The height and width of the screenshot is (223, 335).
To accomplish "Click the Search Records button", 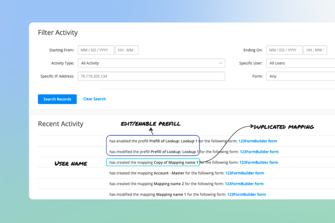I will [x=57, y=99].
